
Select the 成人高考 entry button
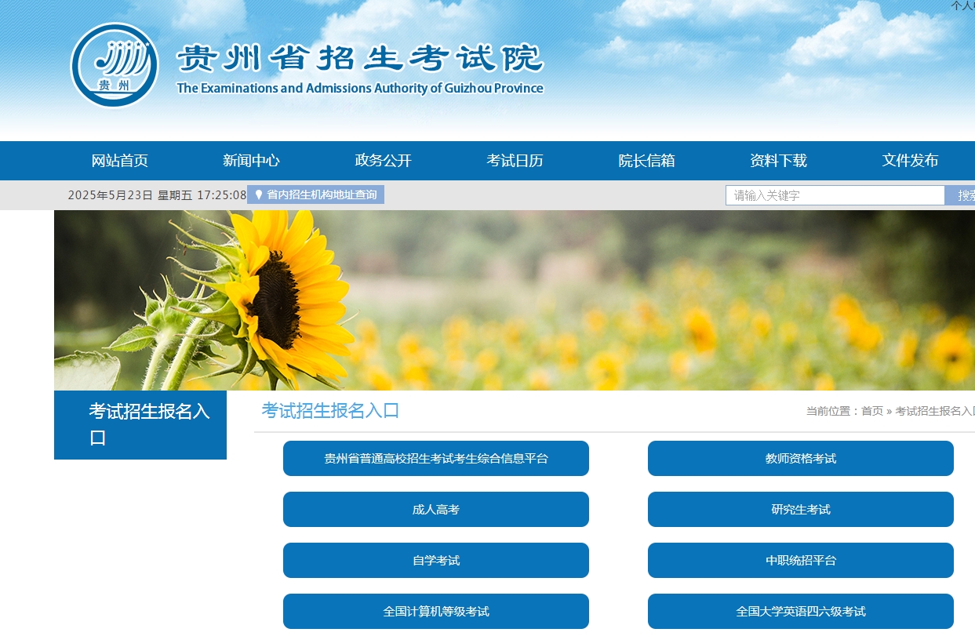click(x=435, y=509)
